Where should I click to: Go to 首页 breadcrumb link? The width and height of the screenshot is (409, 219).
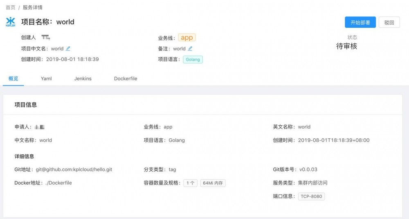[11, 7]
